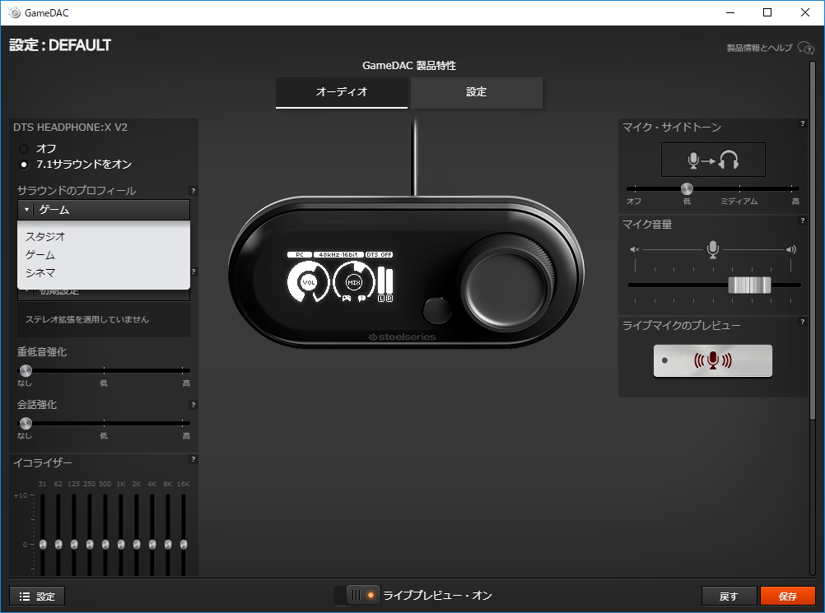Click the help icon partly hidden behind the dropdown list
The width and height of the screenshot is (825, 613).
[x=193, y=272]
